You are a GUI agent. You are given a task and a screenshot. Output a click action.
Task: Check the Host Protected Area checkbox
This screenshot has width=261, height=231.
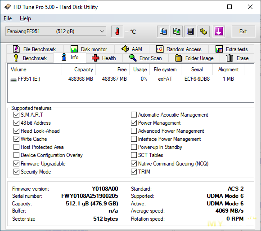16,147
